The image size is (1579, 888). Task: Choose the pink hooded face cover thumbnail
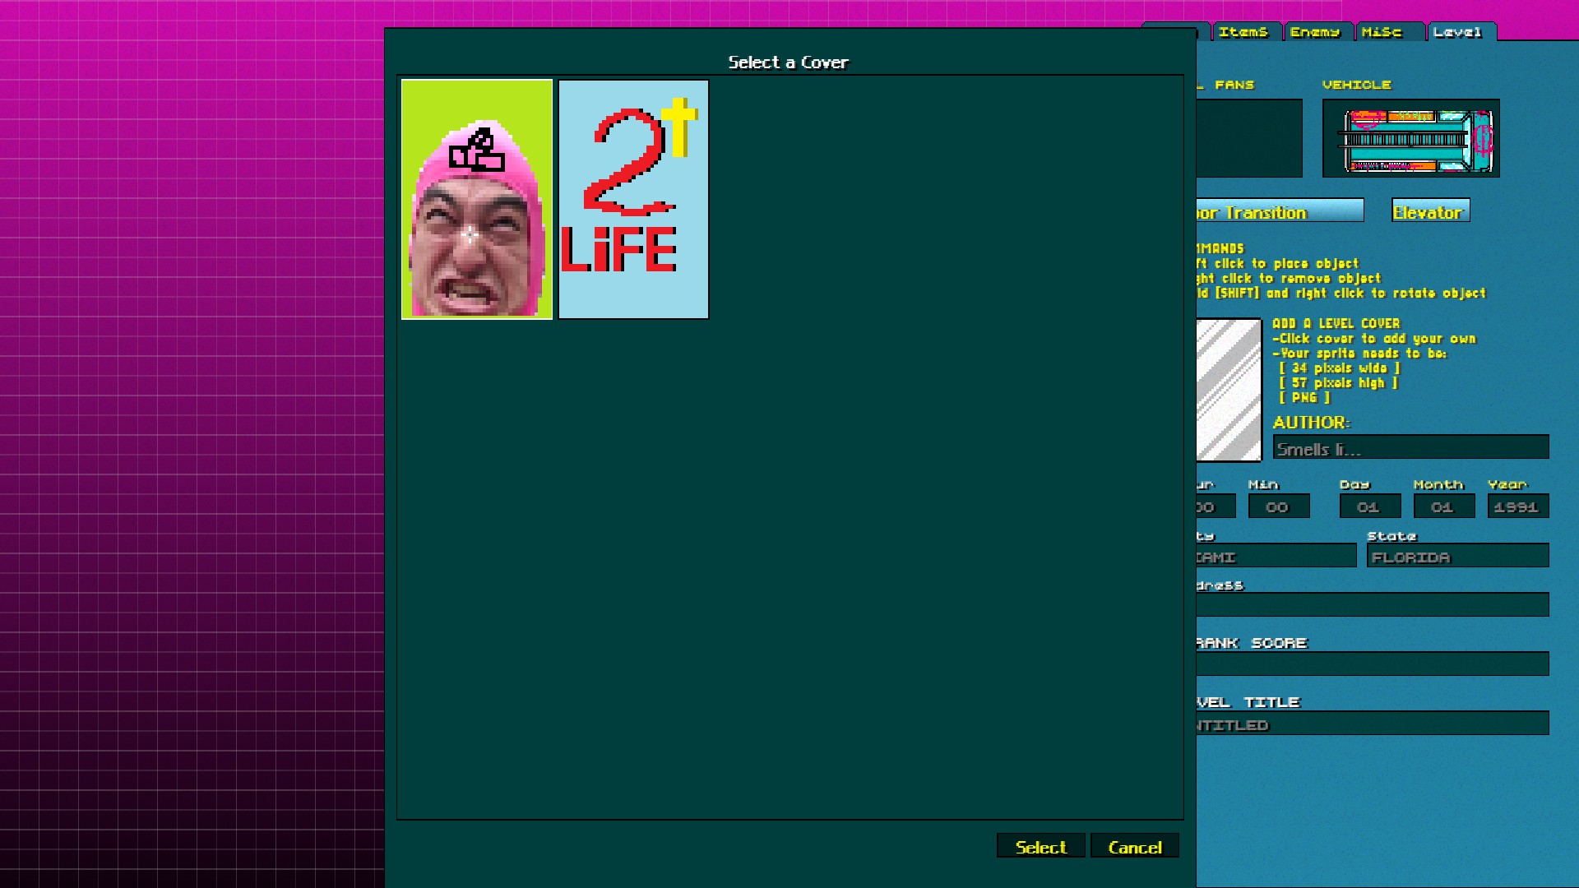477,199
